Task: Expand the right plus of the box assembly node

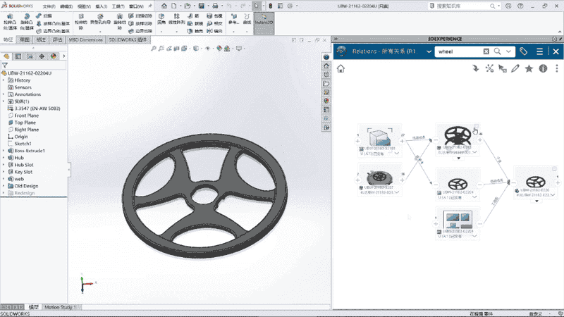Action: click(402, 142)
